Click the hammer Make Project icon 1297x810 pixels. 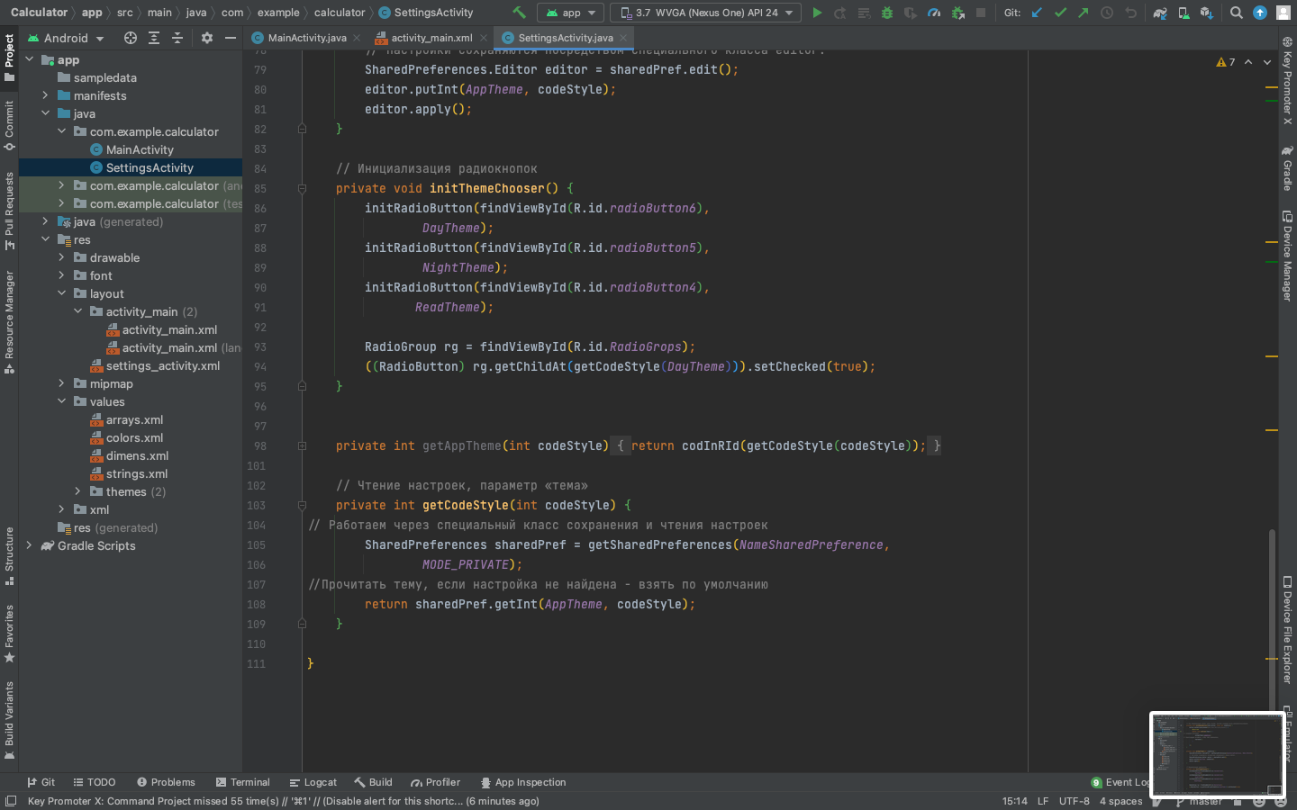519,13
